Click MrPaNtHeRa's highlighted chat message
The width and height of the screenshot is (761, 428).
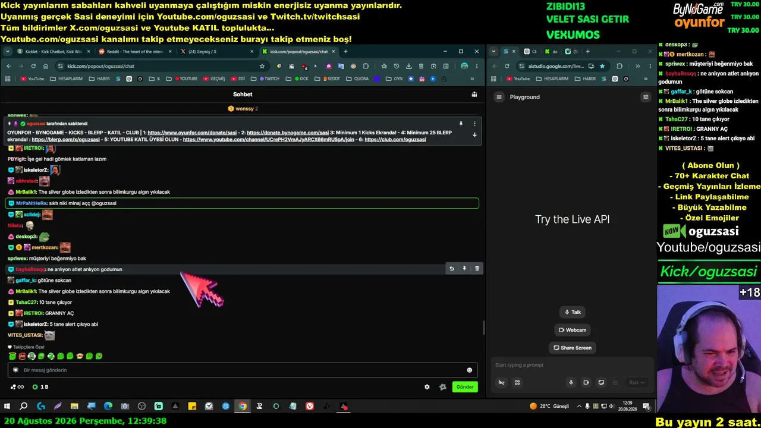242,203
